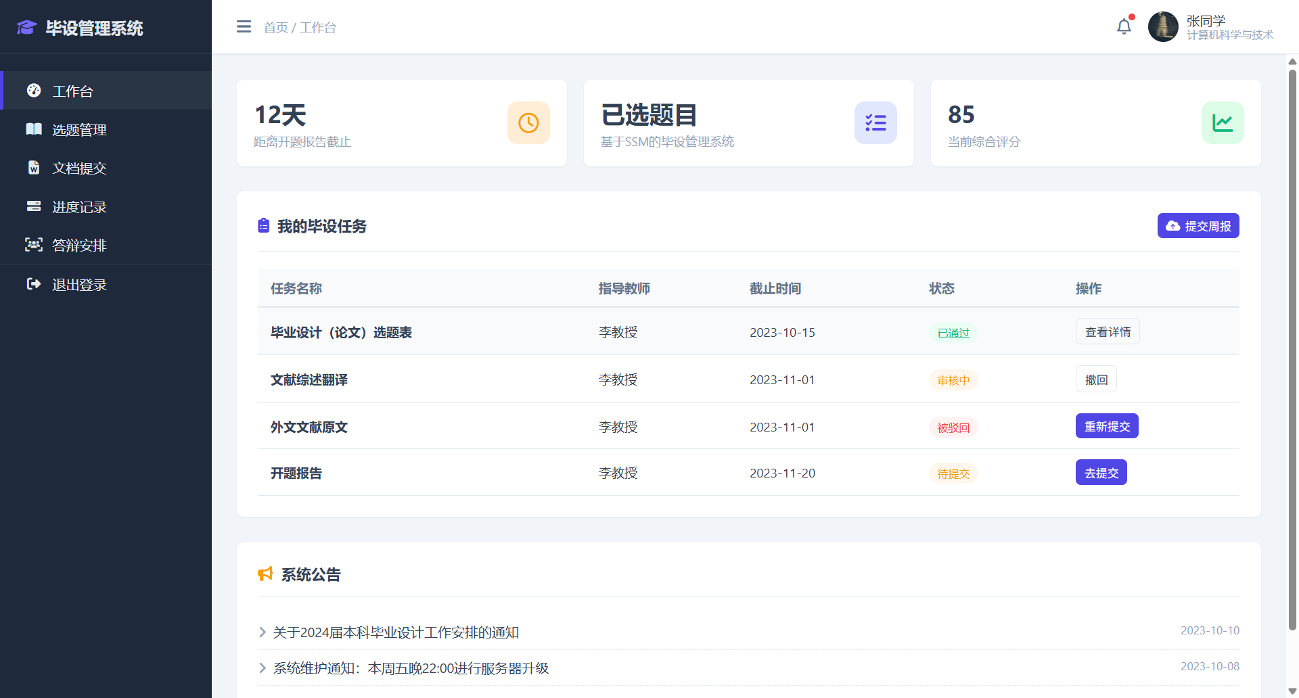1299x698 pixels.
Task: Click the page vertical scrollbar down arrow
Action: click(x=1292, y=691)
